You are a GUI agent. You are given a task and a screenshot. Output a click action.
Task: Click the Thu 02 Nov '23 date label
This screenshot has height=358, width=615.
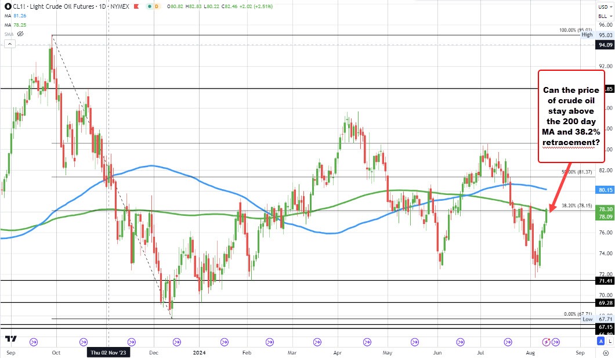click(x=108, y=353)
